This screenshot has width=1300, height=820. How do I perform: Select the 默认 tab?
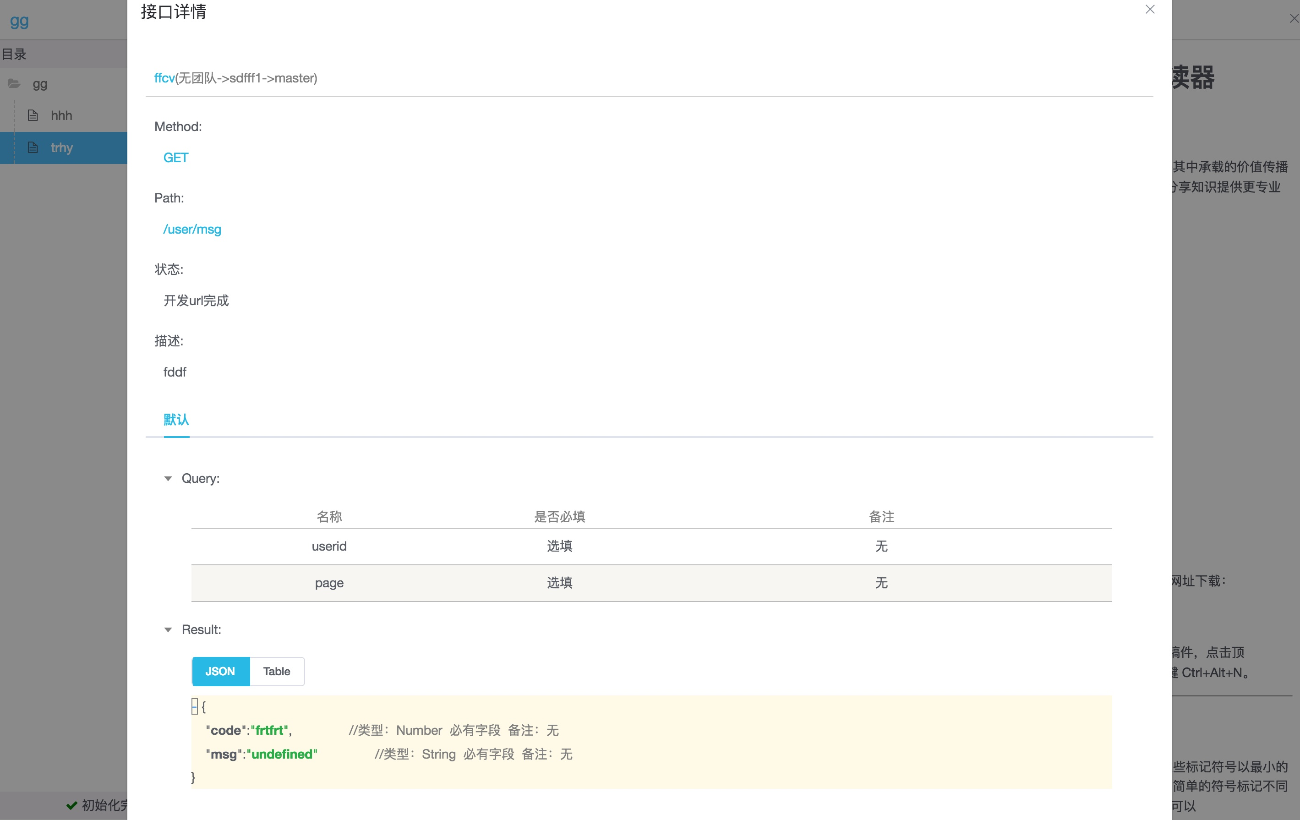pyautogui.click(x=176, y=420)
